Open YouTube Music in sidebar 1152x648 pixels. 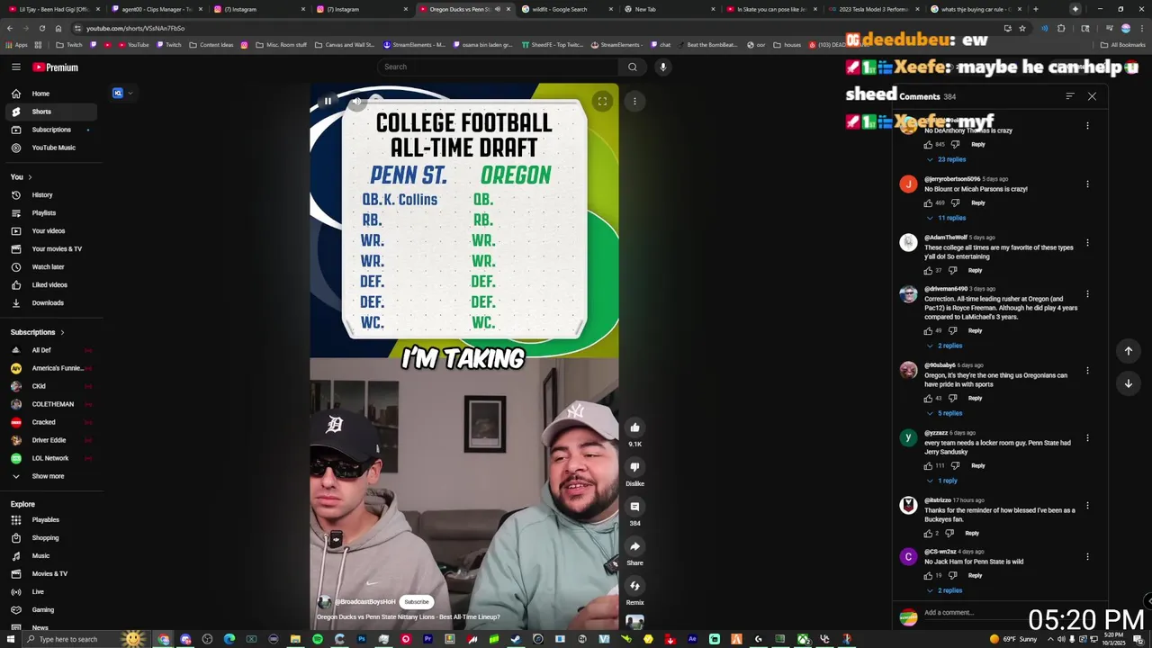tap(50, 148)
